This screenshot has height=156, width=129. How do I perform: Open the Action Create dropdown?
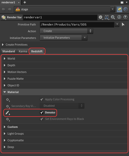66,31
